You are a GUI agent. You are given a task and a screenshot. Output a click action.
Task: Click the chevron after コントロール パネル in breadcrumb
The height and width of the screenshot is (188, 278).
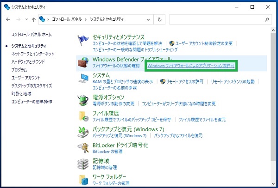tap(86, 19)
